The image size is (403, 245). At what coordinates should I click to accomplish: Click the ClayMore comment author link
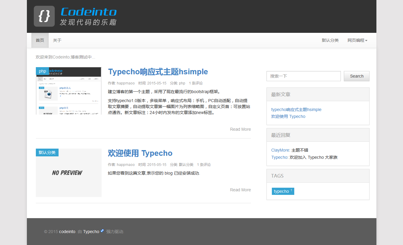coord(281,150)
